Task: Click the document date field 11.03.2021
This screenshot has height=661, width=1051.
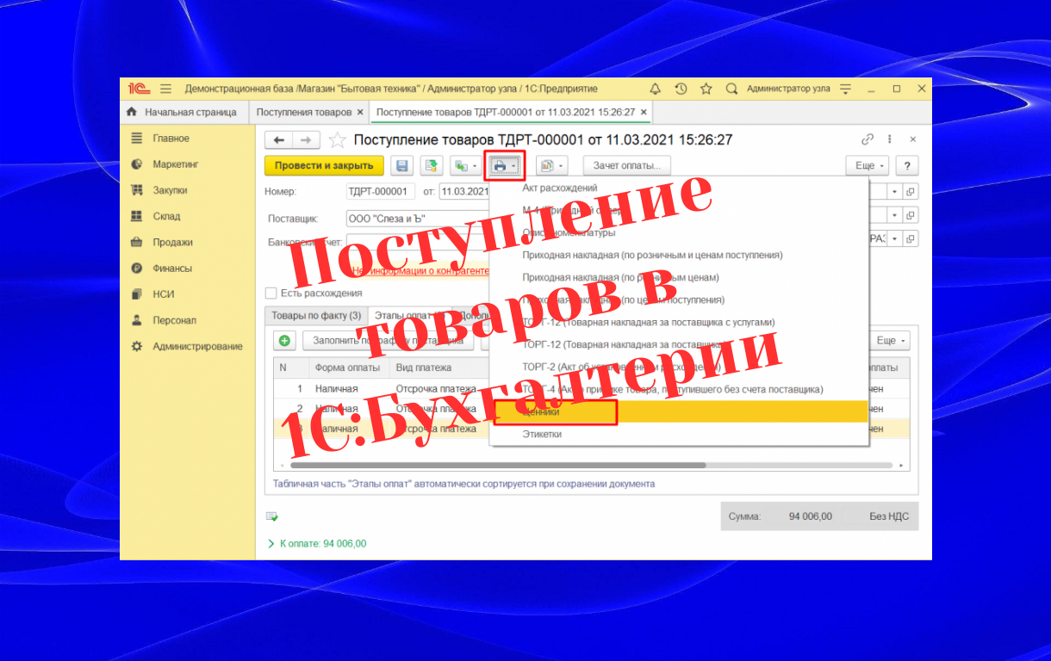Action: (x=465, y=191)
